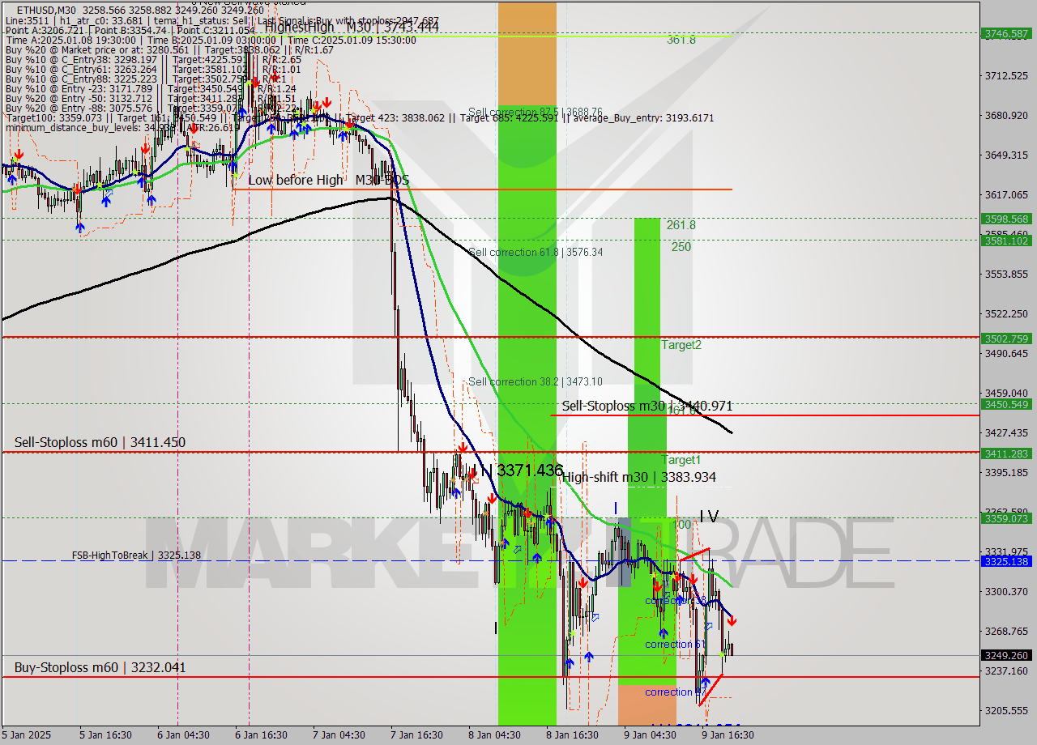Select the 3371.436 wave label
This screenshot has height=745, width=1037.
(x=530, y=470)
